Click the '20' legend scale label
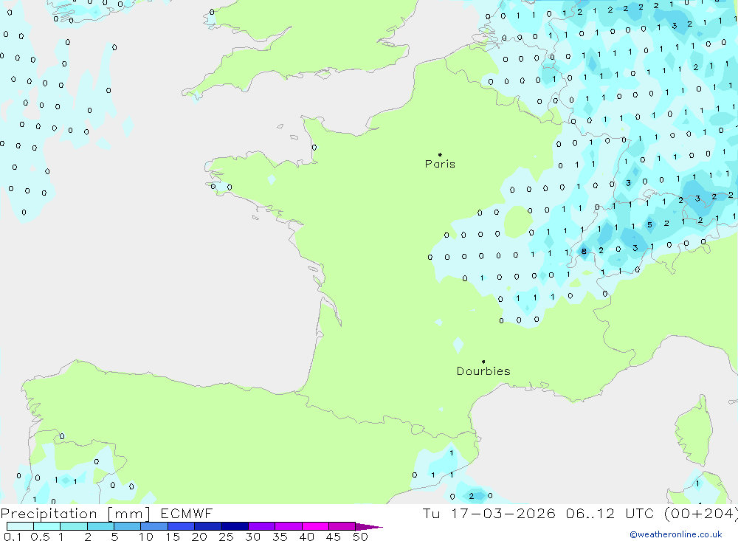Image resolution: width=738 pixels, height=541 pixels. click(x=199, y=537)
